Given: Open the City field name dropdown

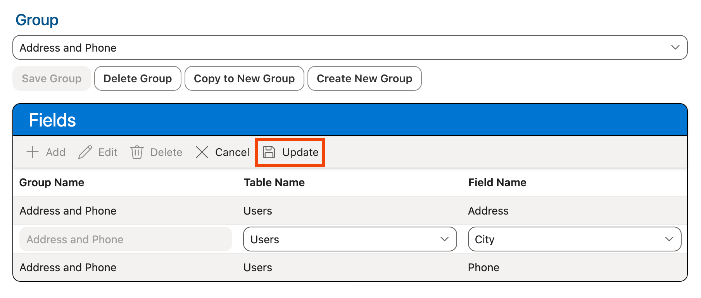Looking at the screenshot, I should 574,239.
